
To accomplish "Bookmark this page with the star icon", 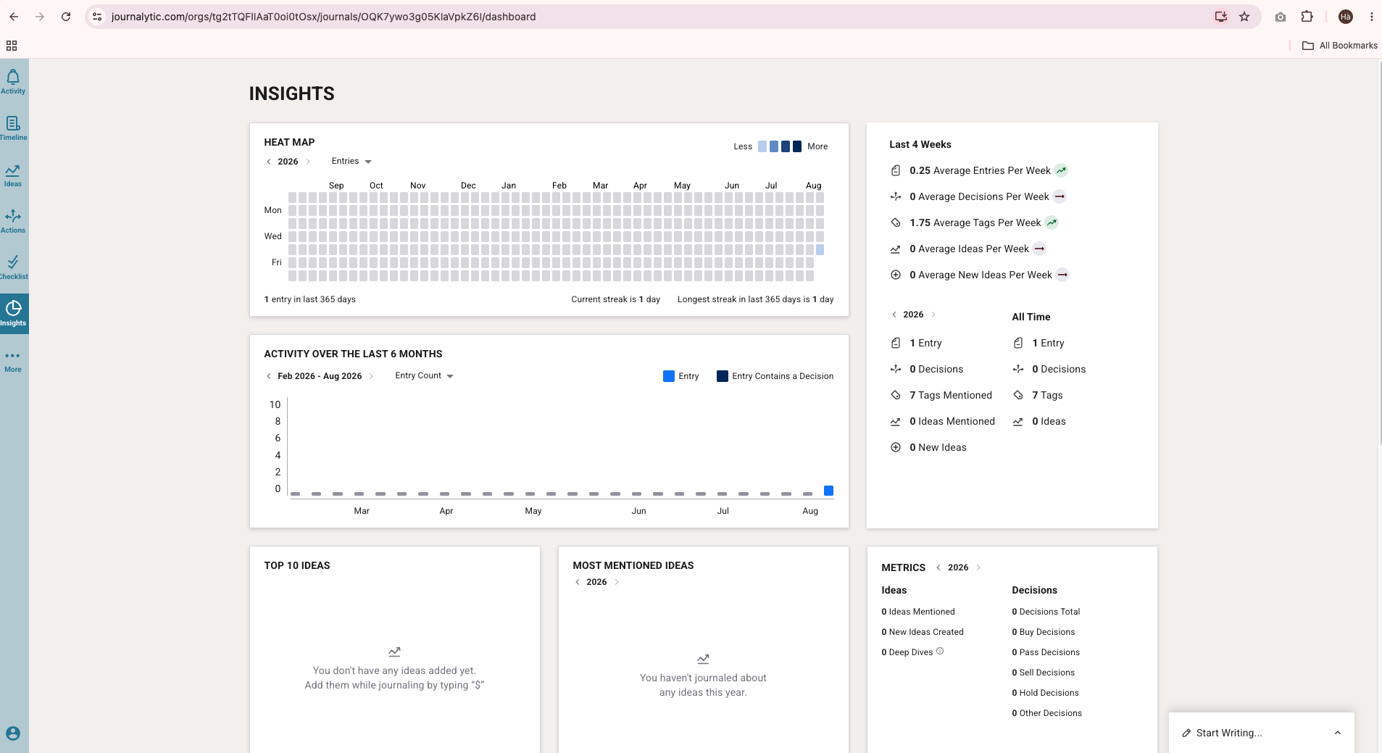I will pos(1244,17).
